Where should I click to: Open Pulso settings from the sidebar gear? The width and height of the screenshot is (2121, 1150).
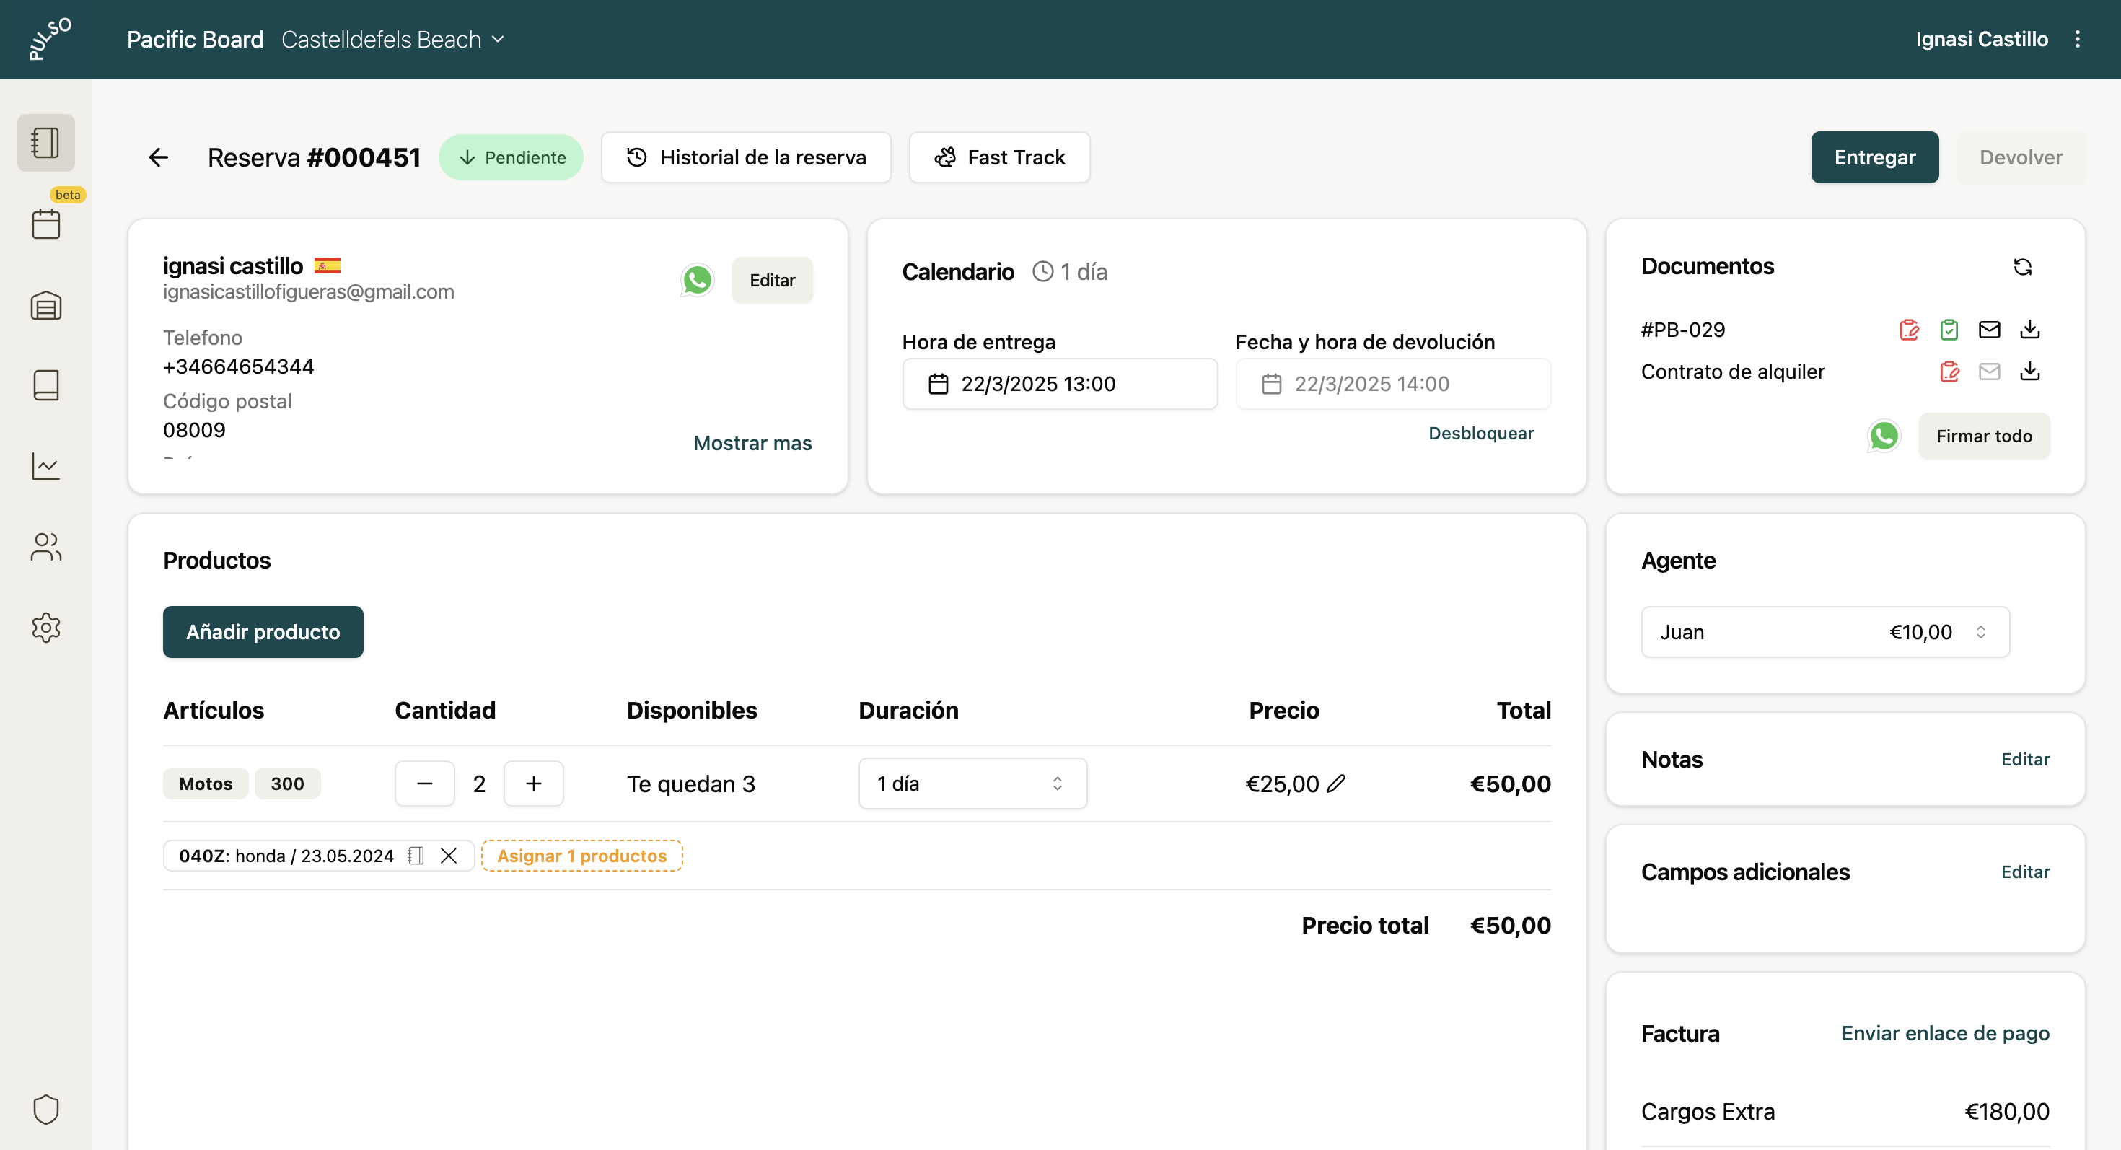45,627
